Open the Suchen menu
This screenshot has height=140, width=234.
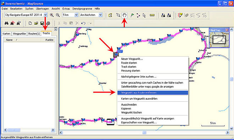tap(29, 8)
